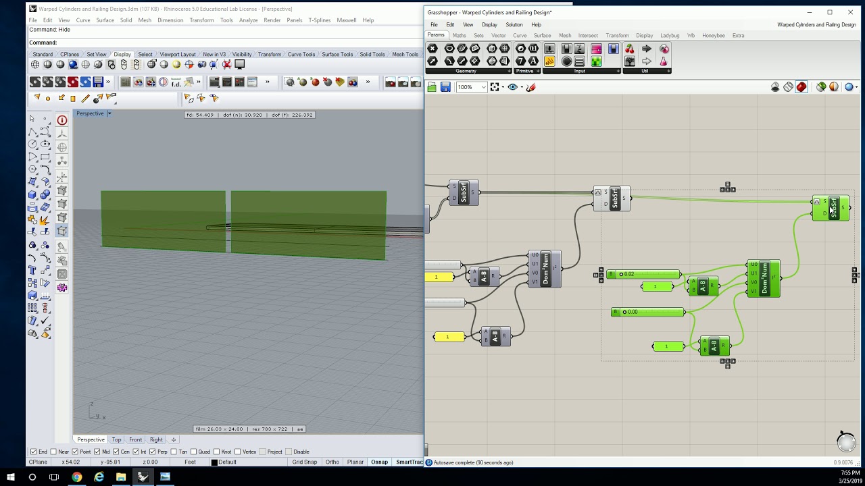Click the red shaded preview mode icon
865x486 pixels.
(x=801, y=87)
